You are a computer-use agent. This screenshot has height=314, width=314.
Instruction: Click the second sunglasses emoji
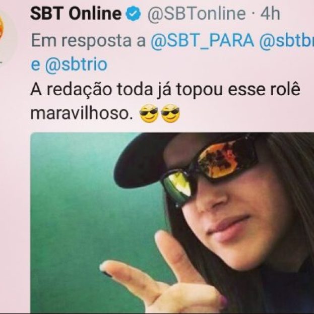tap(170, 113)
